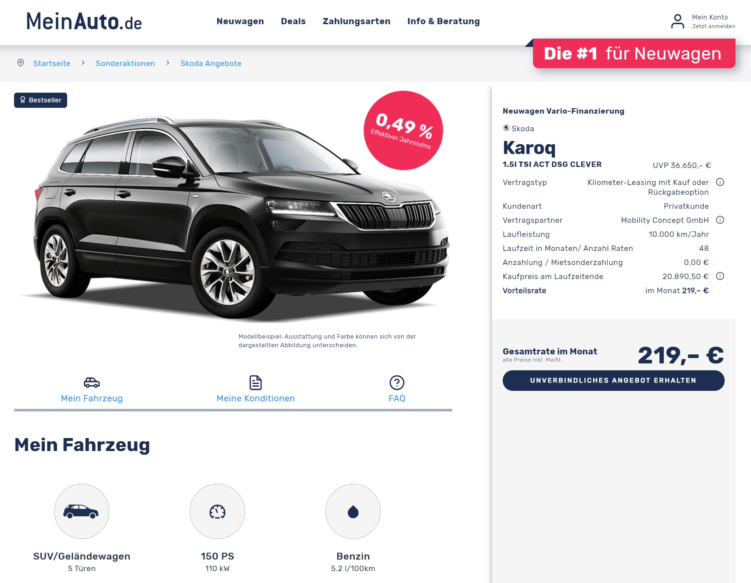This screenshot has width=751, height=583.
Task: Go to Startseite breadcrumb link
Action: click(x=52, y=63)
